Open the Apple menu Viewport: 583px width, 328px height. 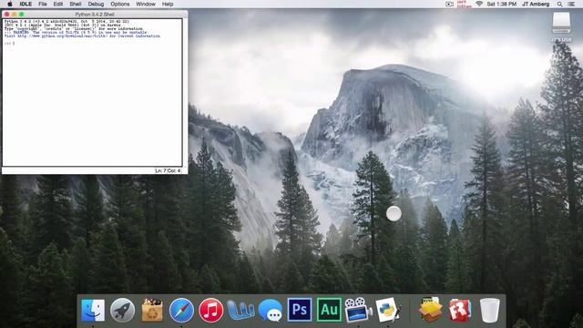point(10,4)
